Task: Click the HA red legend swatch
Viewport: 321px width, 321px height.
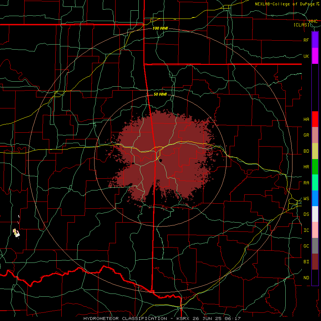Action: coord(315,119)
